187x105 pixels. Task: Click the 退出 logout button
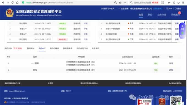point(178,9)
